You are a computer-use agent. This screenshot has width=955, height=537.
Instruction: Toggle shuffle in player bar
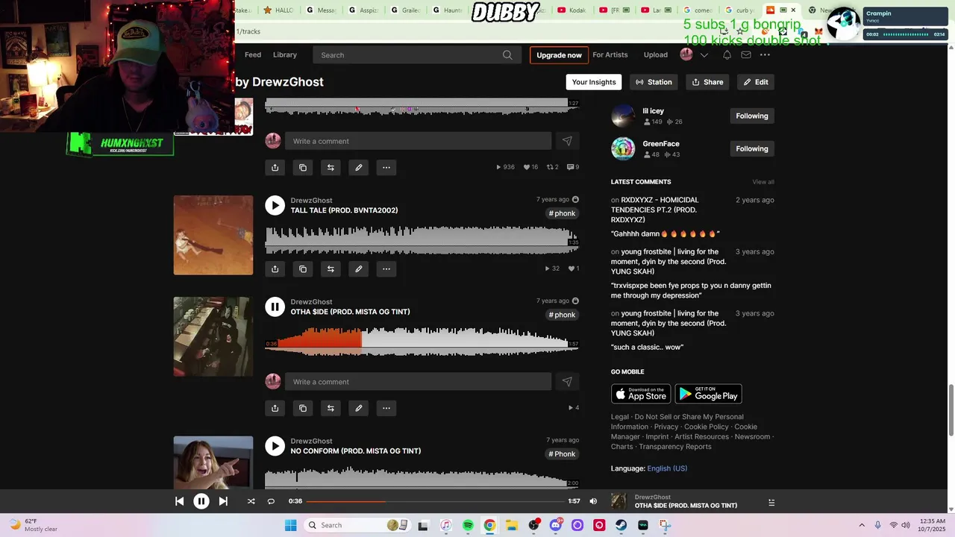pyautogui.click(x=251, y=501)
